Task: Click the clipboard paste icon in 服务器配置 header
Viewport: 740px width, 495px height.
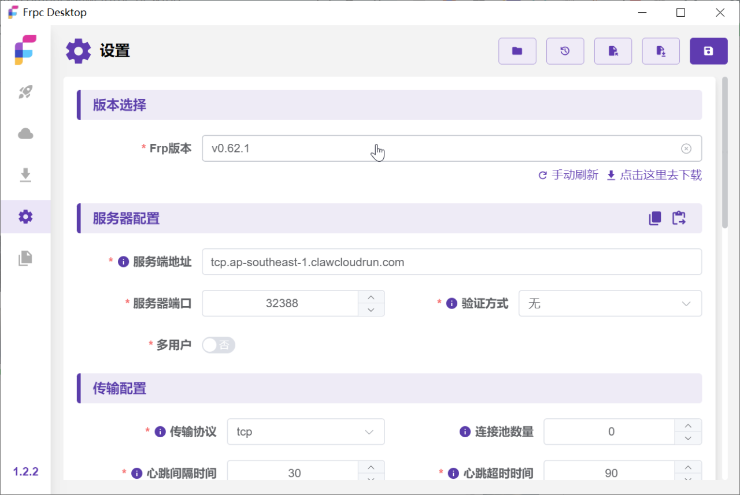Action: click(x=679, y=218)
